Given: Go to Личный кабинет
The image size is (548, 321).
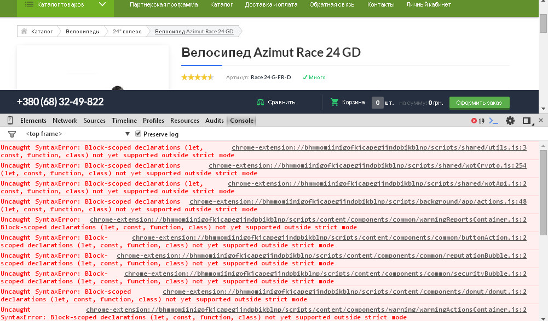Looking at the screenshot, I should pyautogui.click(x=429, y=4).
